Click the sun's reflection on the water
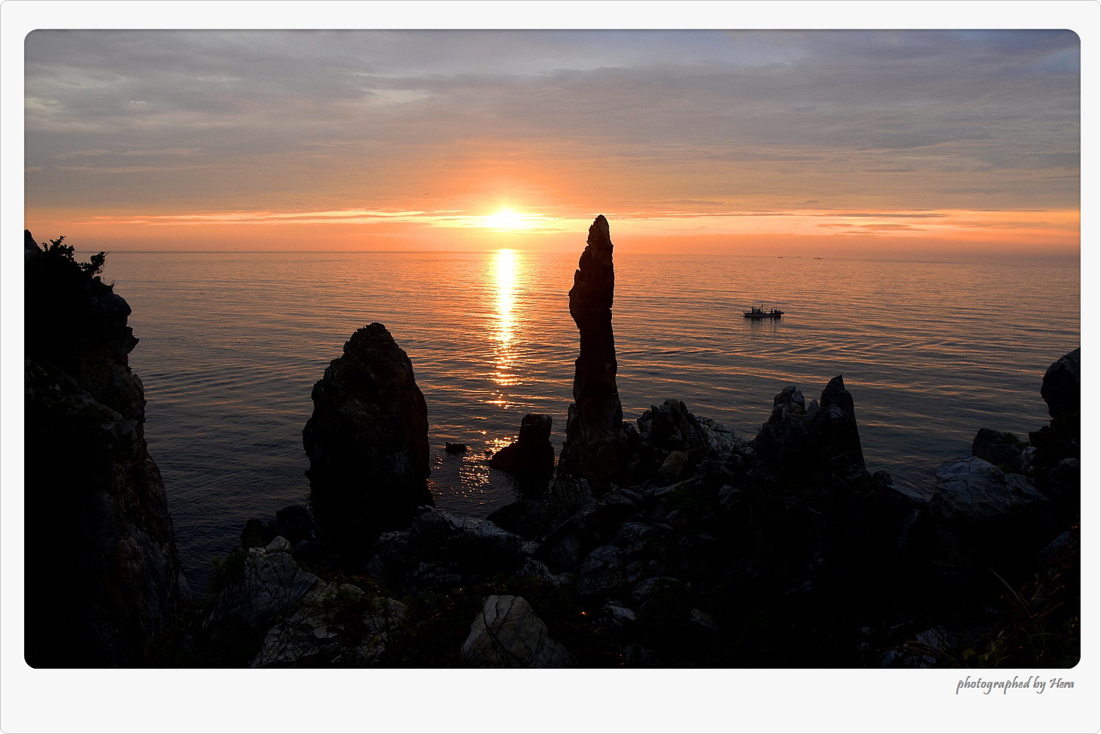The width and height of the screenshot is (1101, 734). 504,308
